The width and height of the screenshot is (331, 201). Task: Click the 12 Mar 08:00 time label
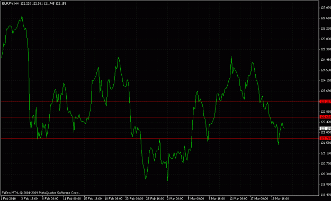tap(238, 198)
